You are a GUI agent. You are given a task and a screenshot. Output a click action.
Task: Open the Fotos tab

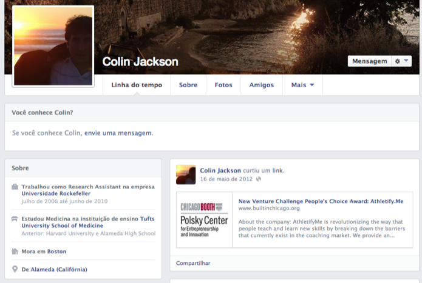pyautogui.click(x=223, y=85)
